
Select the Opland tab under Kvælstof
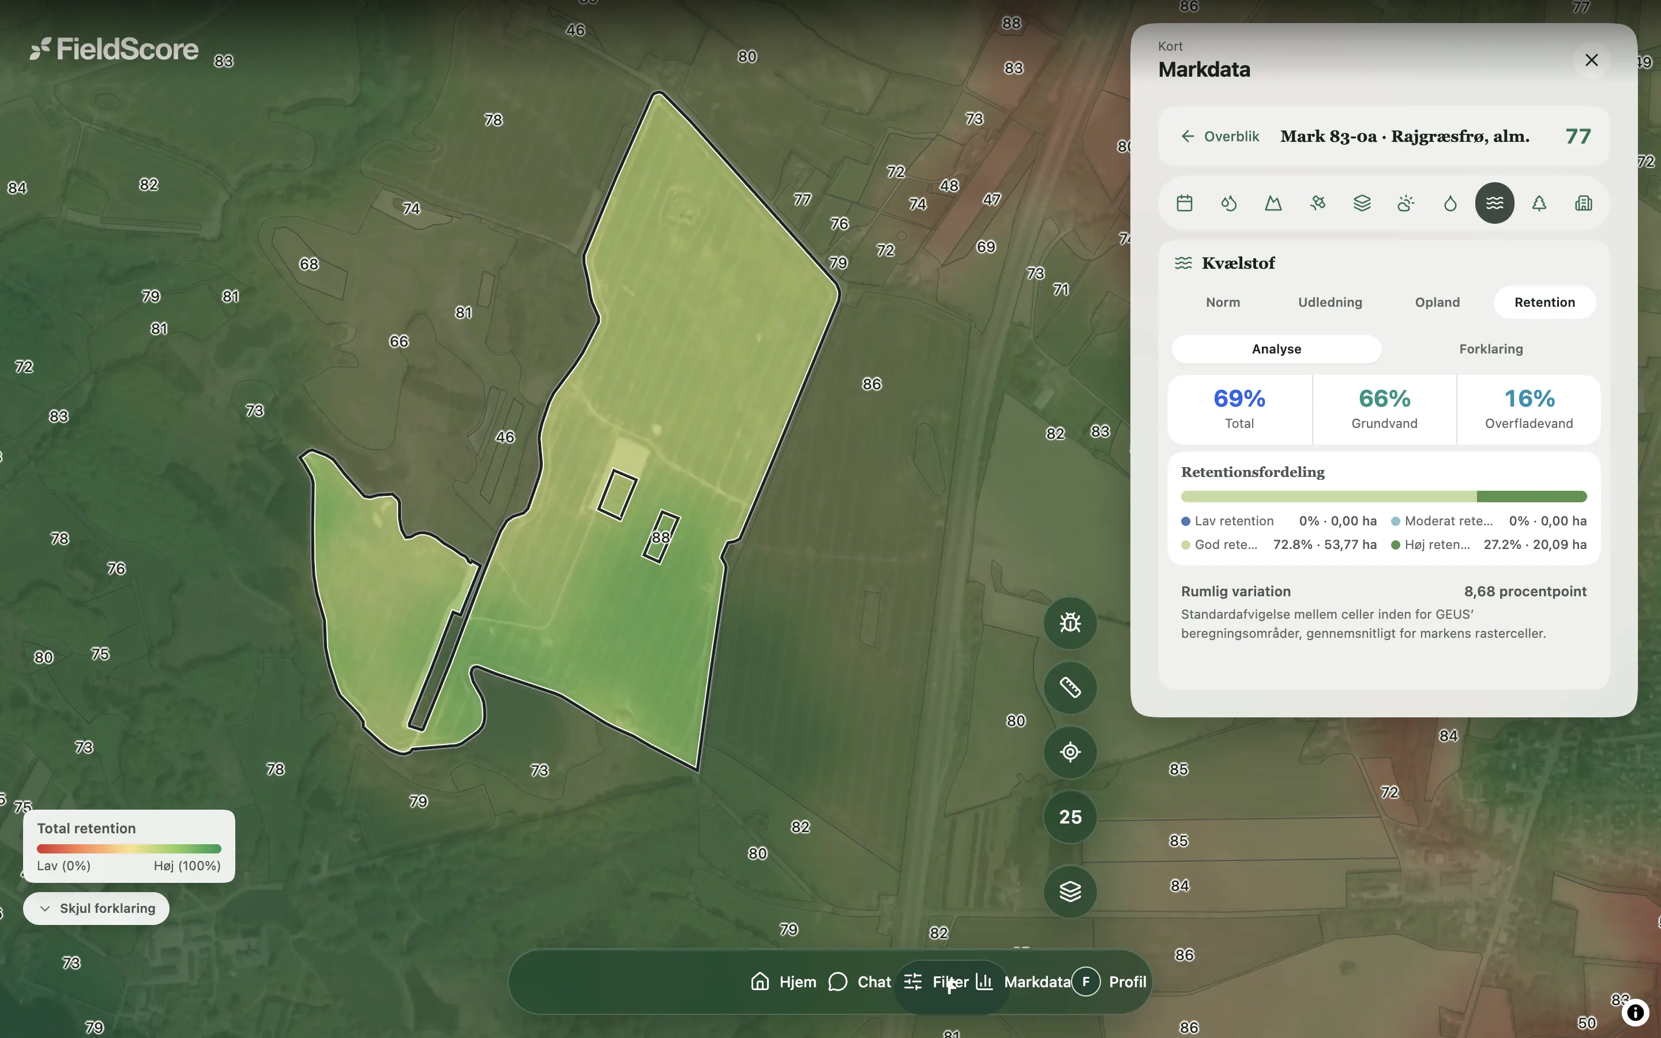(1437, 302)
